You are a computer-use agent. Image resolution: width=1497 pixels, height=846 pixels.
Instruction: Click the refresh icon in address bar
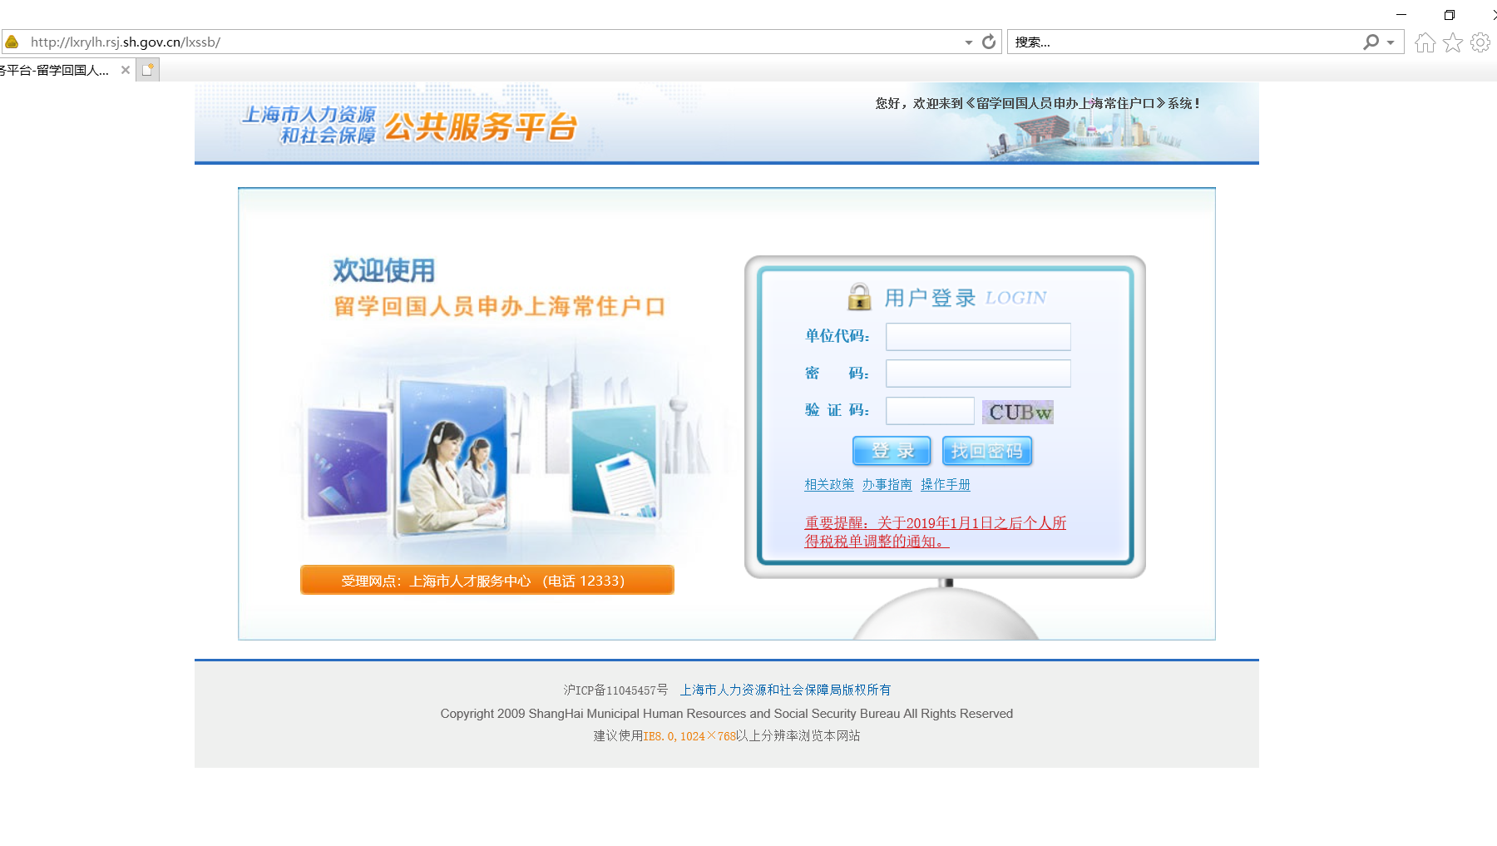click(988, 42)
